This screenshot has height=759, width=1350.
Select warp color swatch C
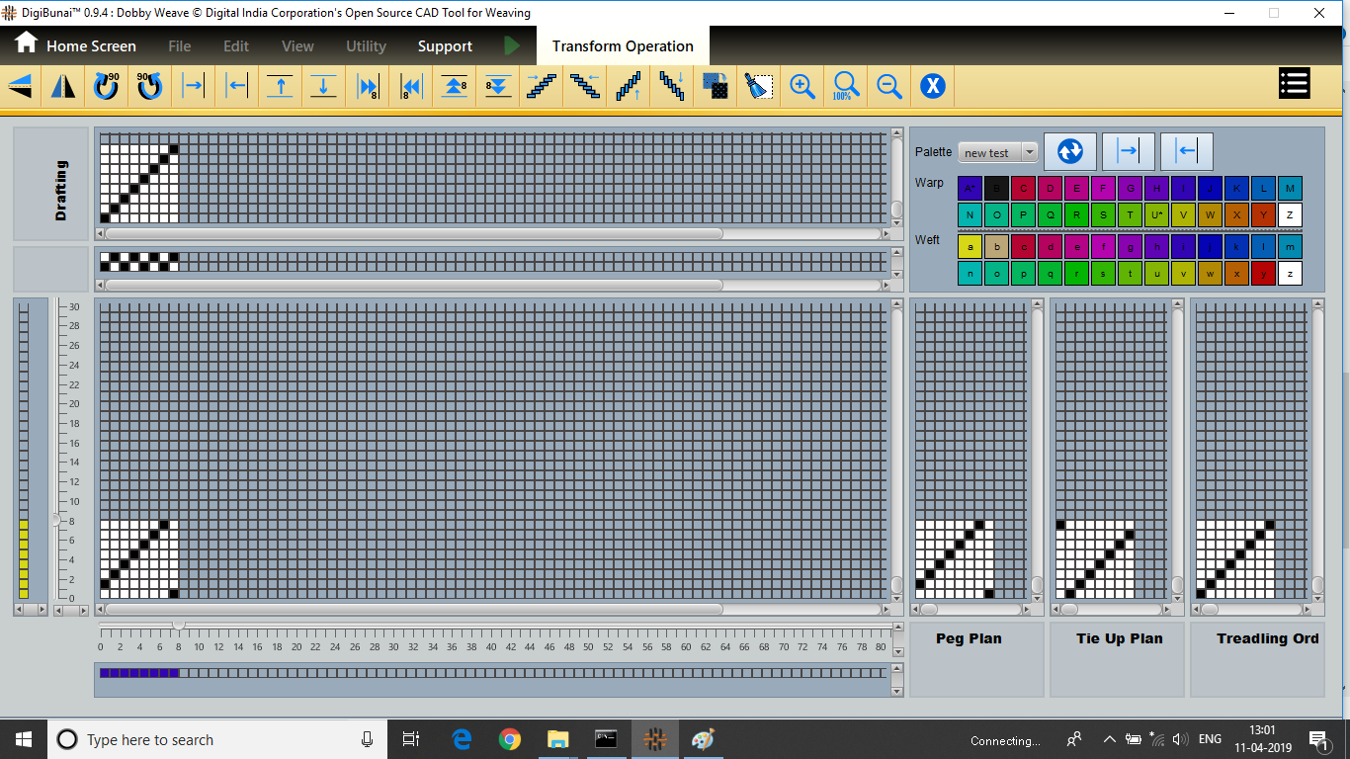coord(1023,188)
